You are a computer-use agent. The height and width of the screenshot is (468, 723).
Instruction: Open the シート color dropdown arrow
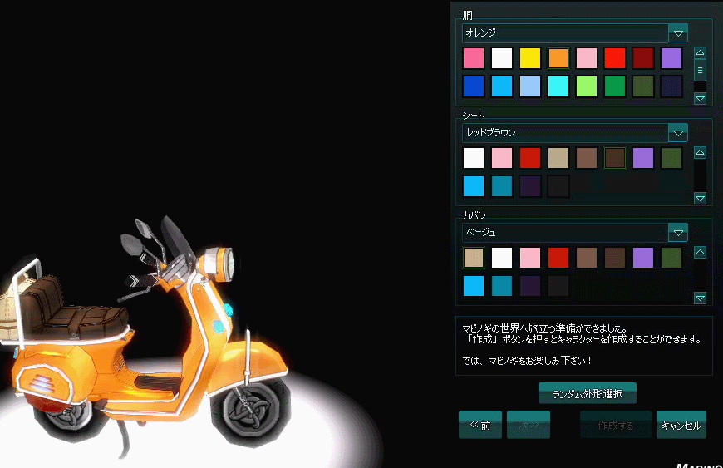(678, 133)
